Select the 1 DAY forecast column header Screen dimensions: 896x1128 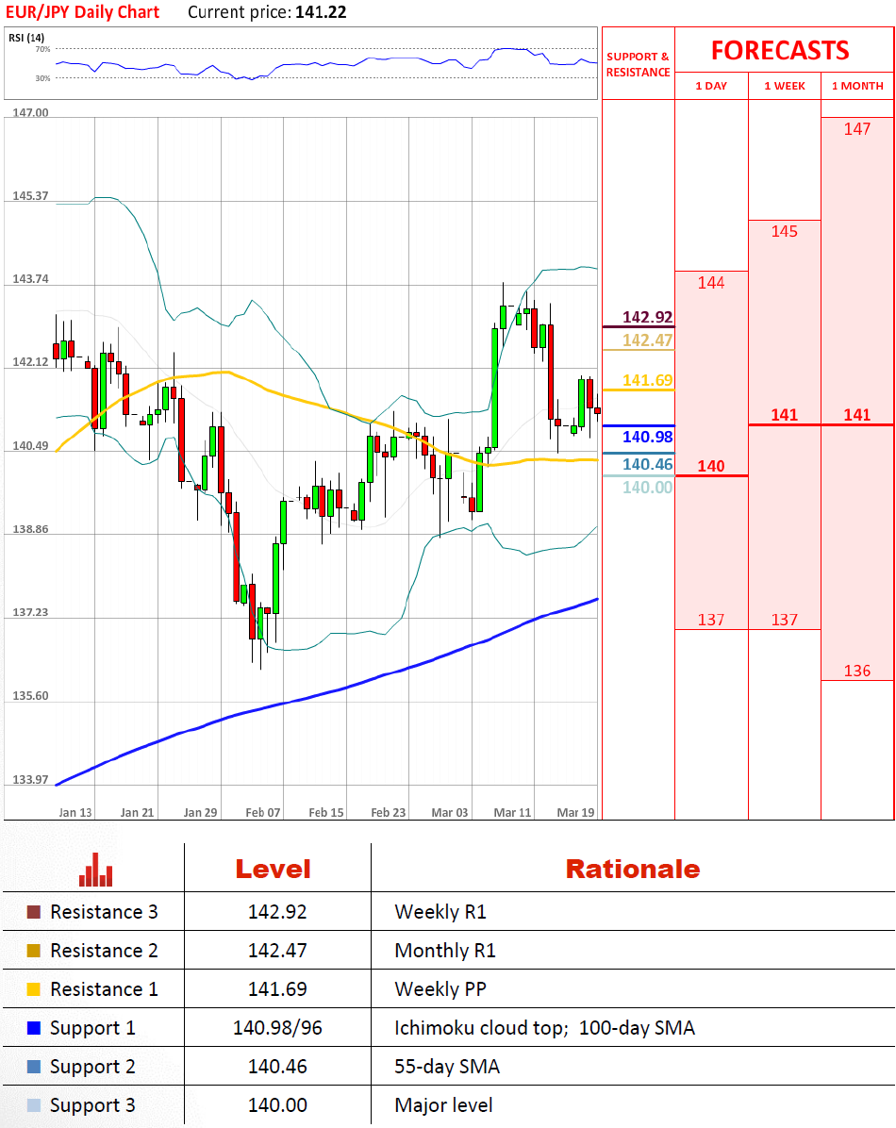click(711, 86)
